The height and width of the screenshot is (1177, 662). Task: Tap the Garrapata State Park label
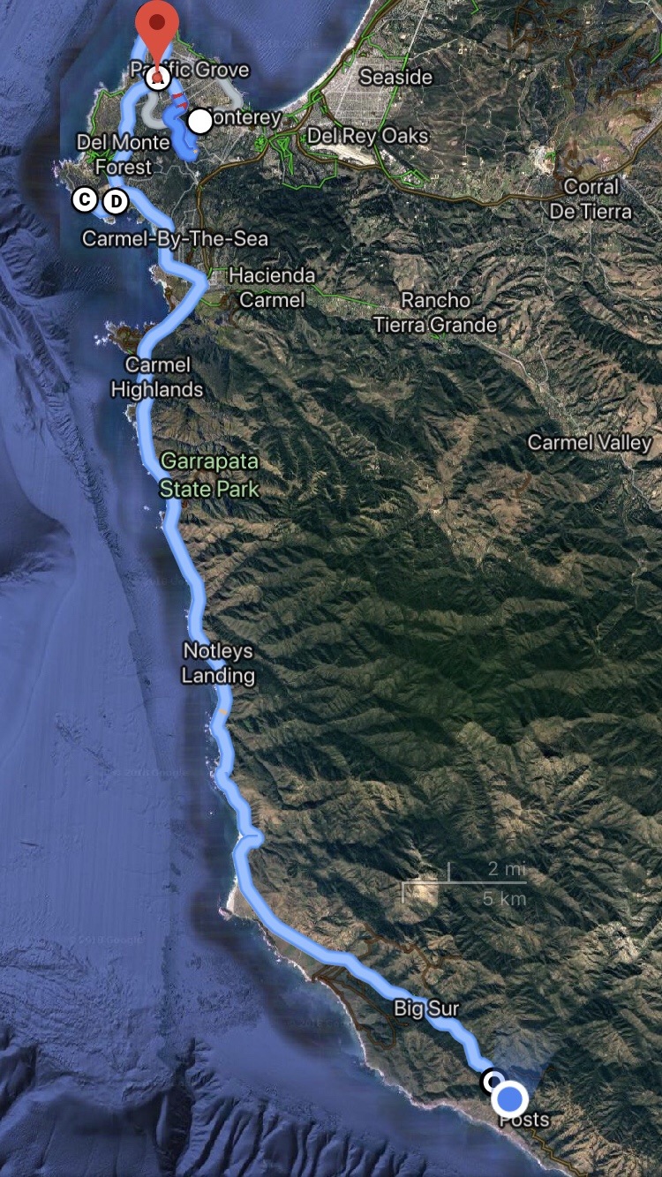210,475
